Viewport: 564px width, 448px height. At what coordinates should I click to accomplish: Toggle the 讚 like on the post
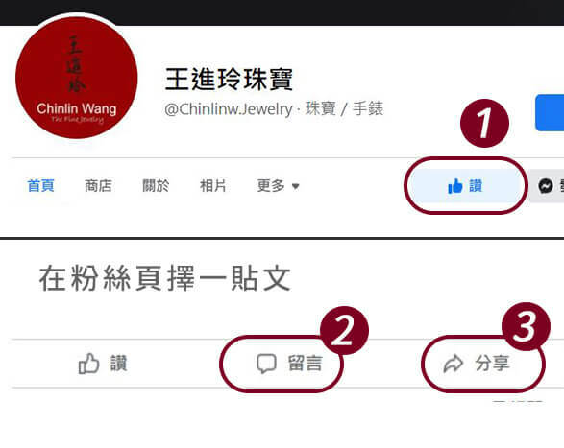[103, 364]
